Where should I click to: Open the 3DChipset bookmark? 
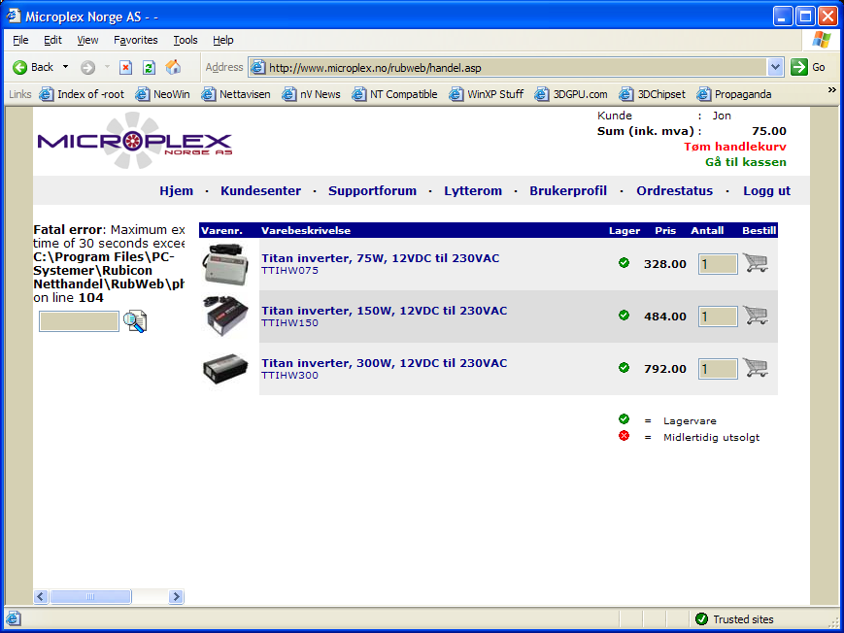[x=653, y=94]
